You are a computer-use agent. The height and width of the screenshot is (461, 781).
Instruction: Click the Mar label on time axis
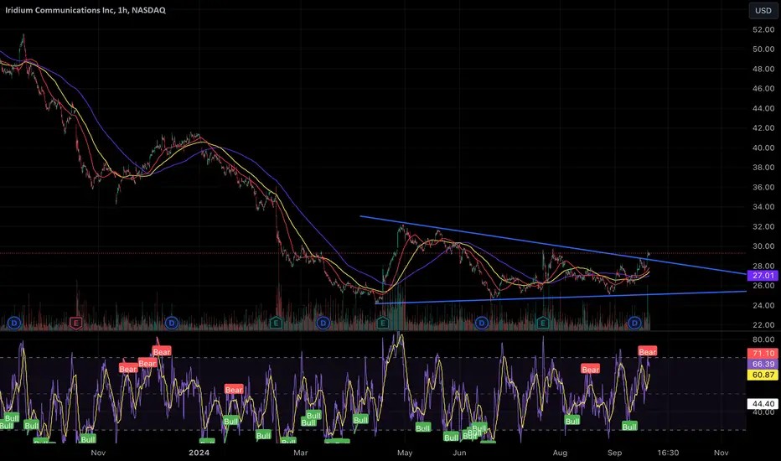300,453
